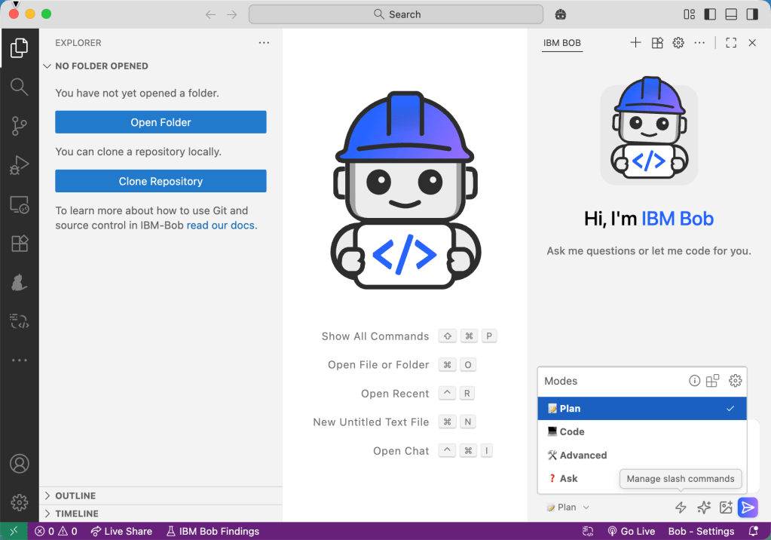Click the Search icon in activity bar
Viewport: 771px width, 540px height.
(x=20, y=87)
